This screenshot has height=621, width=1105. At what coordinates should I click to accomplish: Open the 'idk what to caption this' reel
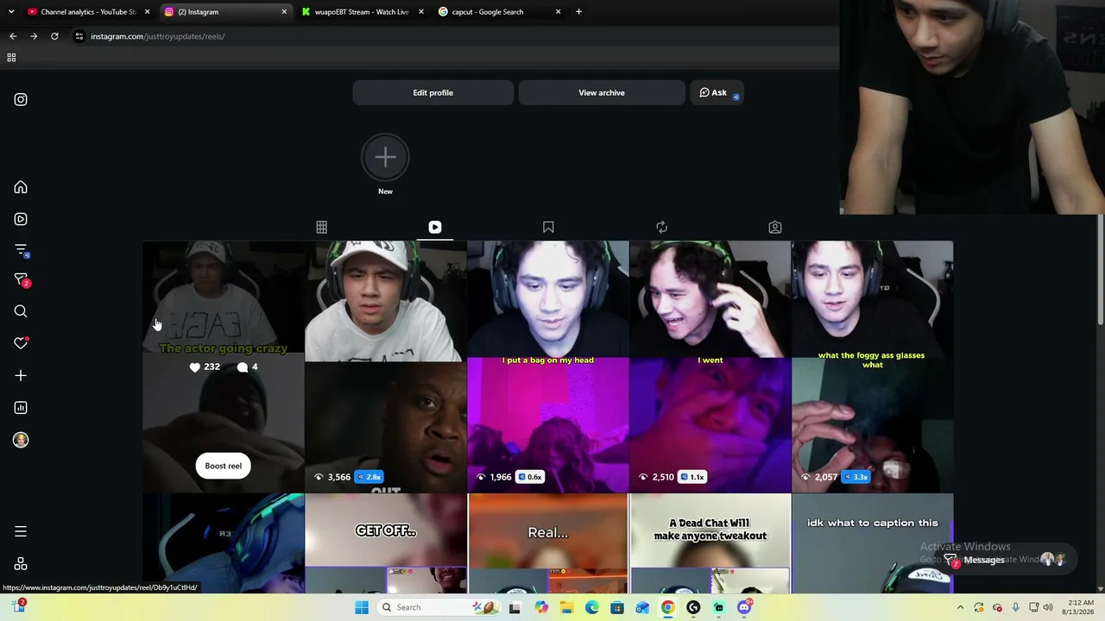coord(873,543)
